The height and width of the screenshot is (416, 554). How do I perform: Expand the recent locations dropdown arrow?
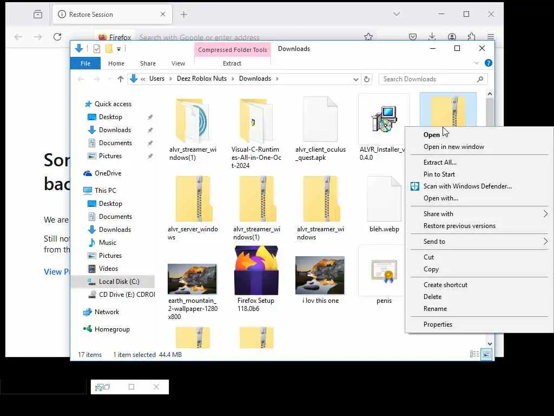pyautogui.click(x=109, y=79)
